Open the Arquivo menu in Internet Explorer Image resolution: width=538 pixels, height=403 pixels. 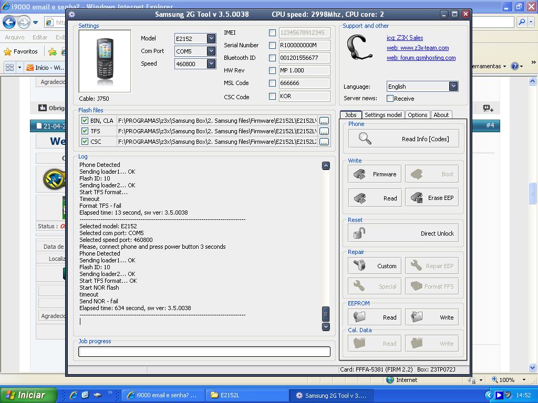pyautogui.click(x=15, y=37)
